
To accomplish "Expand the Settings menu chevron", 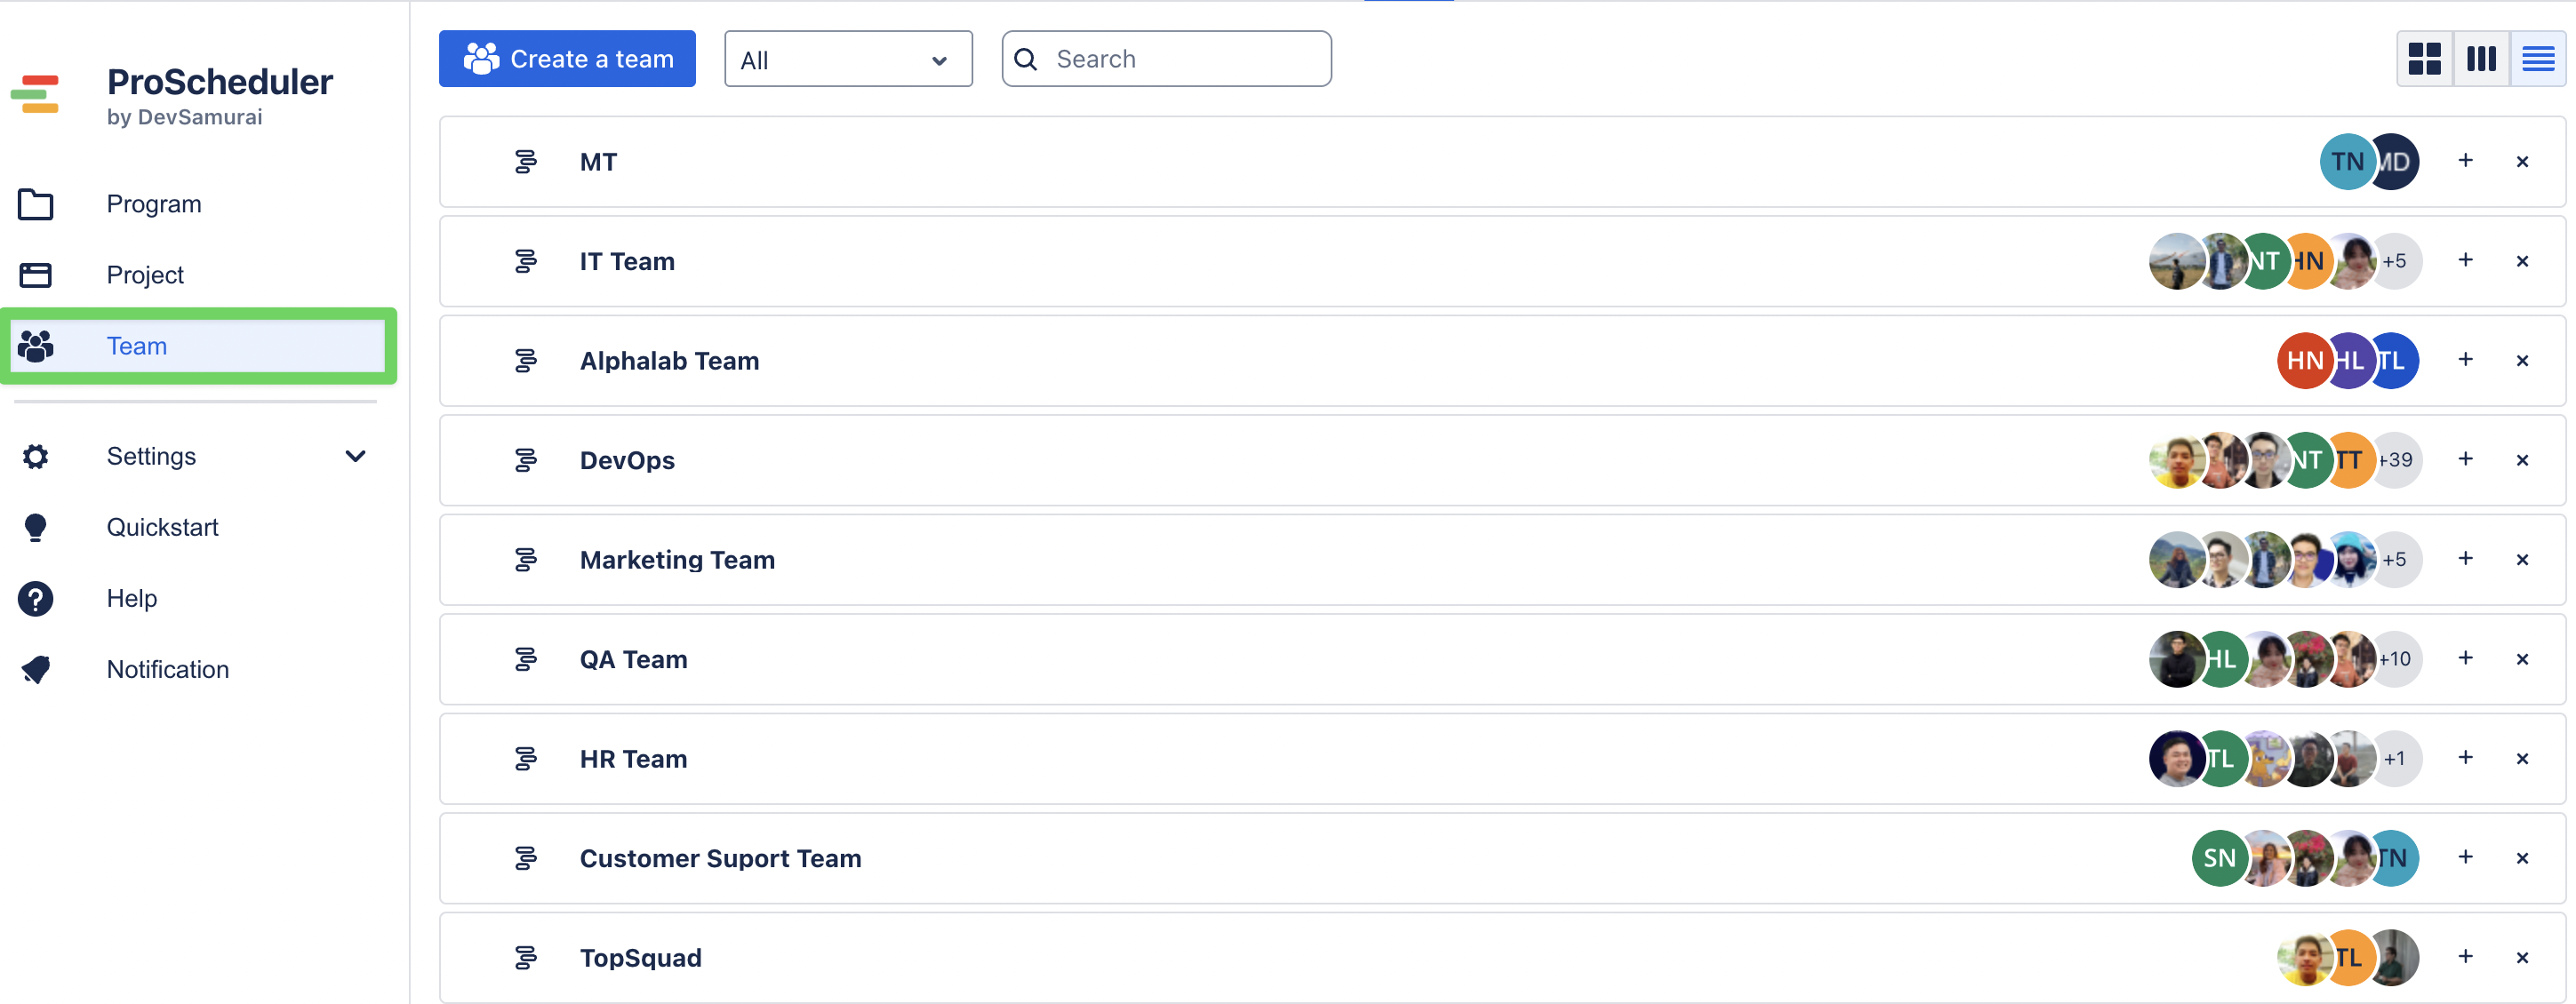I will [x=355, y=456].
